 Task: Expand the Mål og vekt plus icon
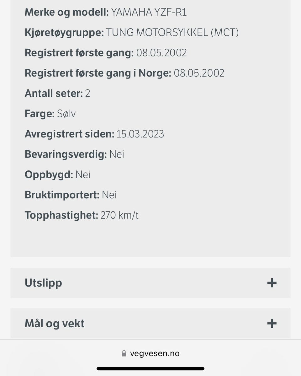tap(272, 323)
